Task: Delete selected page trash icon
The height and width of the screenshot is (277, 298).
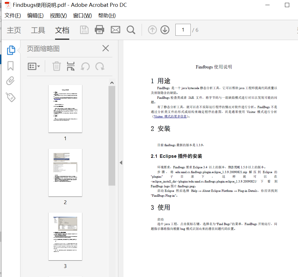Action: coord(56,66)
